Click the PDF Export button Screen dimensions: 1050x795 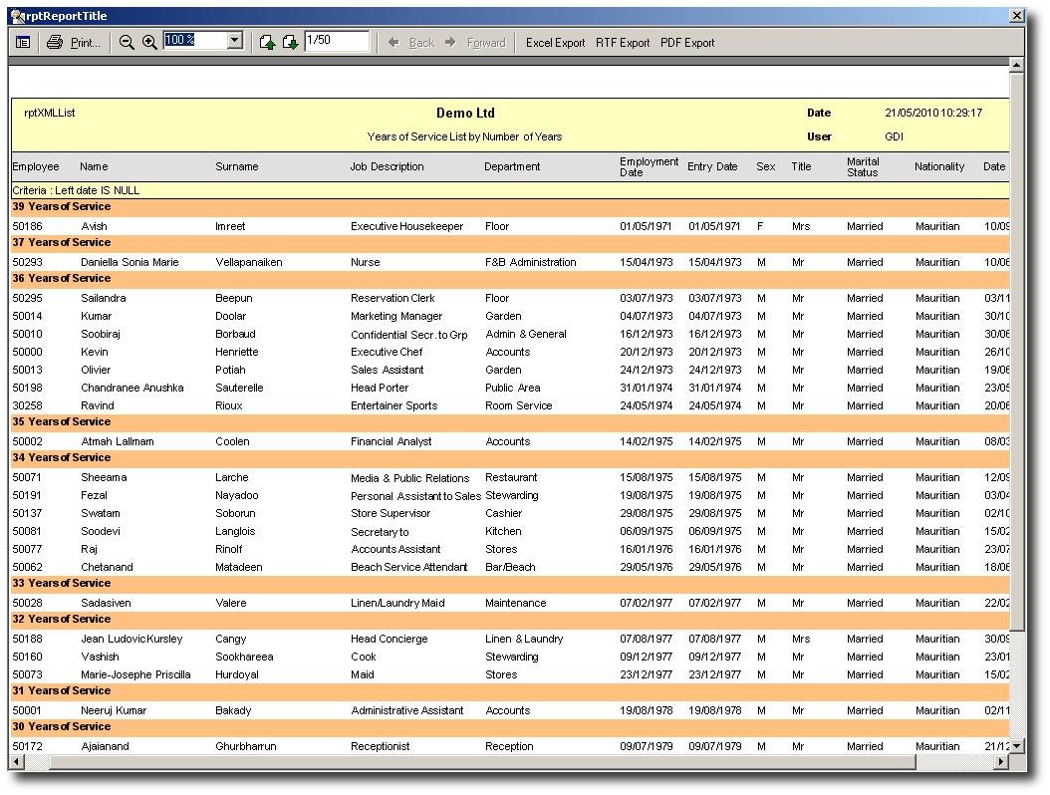687,43
